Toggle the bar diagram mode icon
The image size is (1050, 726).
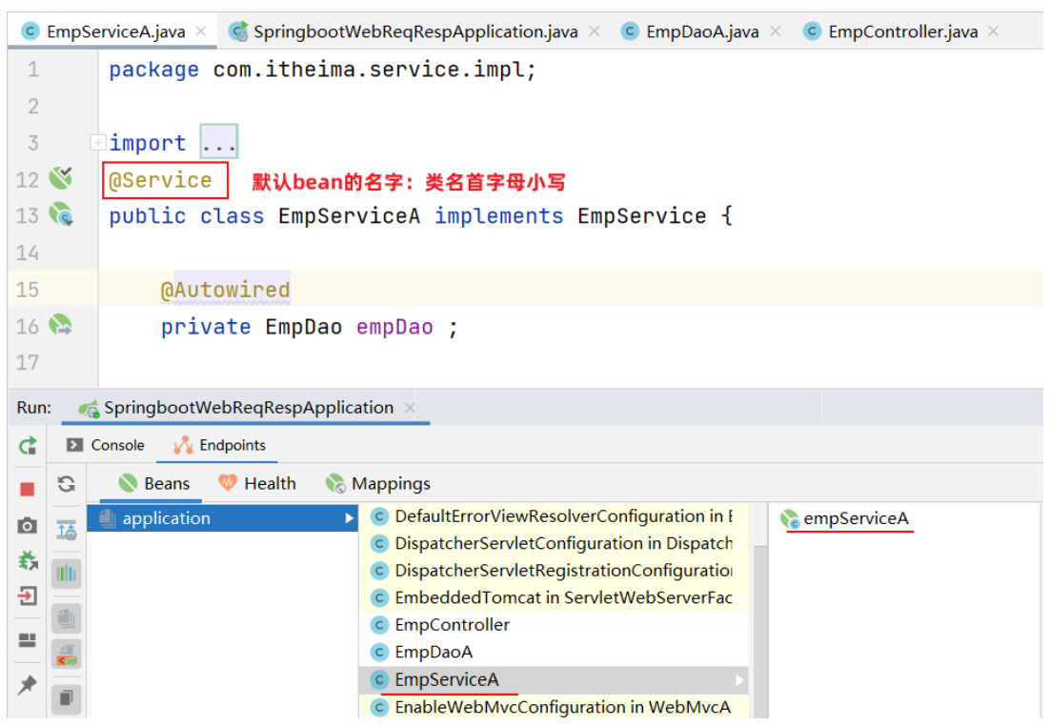coord(67,574)
